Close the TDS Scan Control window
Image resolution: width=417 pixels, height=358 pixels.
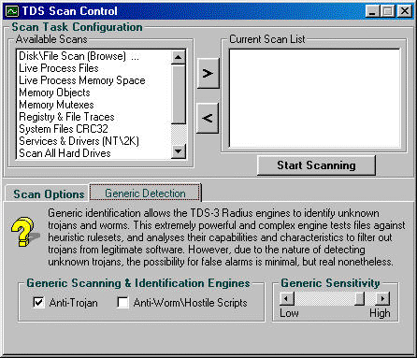pyautogui.click(x=405, y=11)
